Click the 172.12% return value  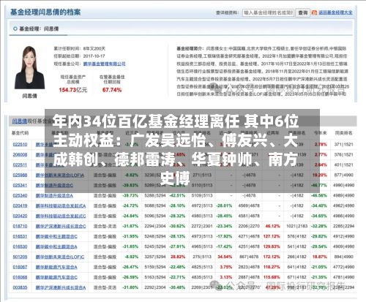(272, 257)
